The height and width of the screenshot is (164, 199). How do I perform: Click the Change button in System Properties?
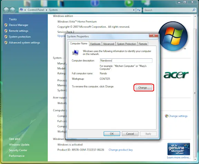(144, 87)
